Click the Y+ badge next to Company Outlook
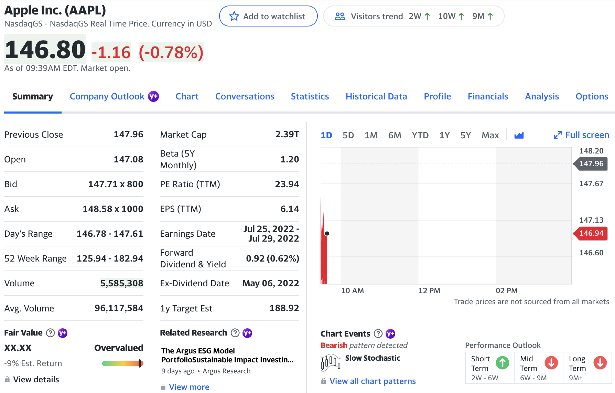Image resolution: width=615 pixels, height=393 pixels. (x=153, y=96)
